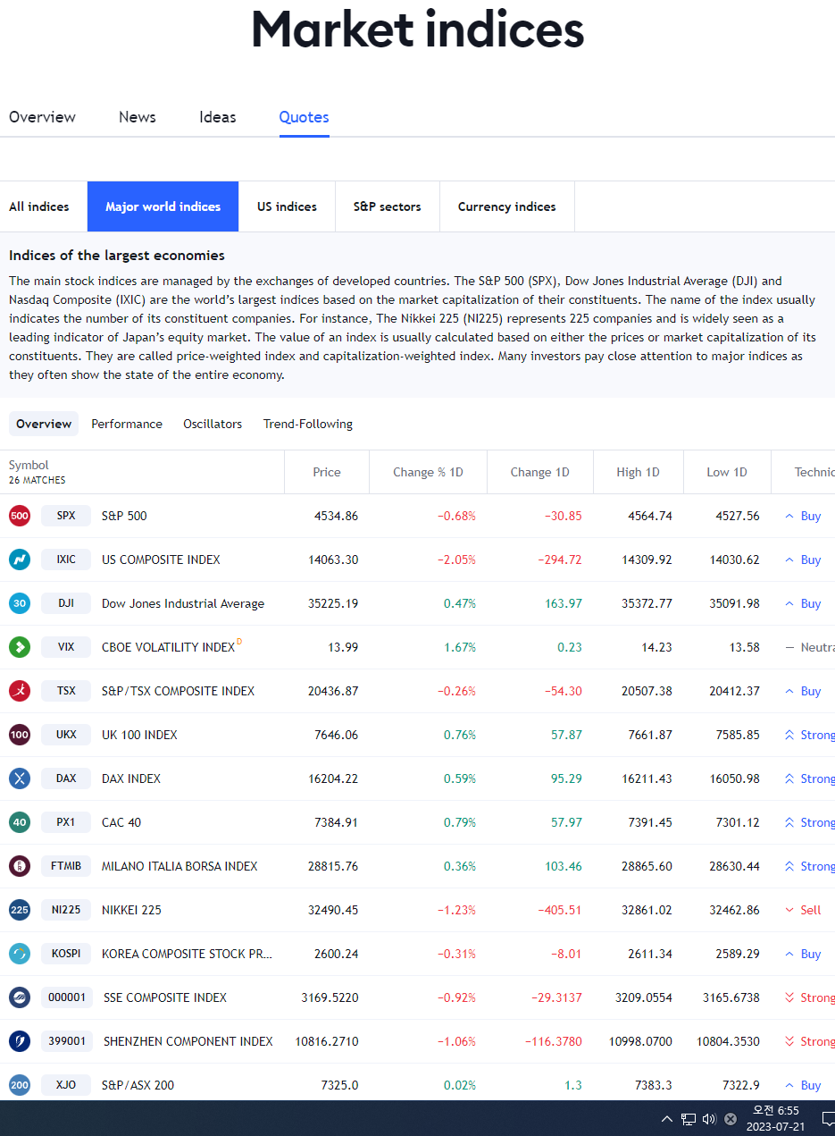
Task: Open the UKX ticker link
Action: click(66, 735)
